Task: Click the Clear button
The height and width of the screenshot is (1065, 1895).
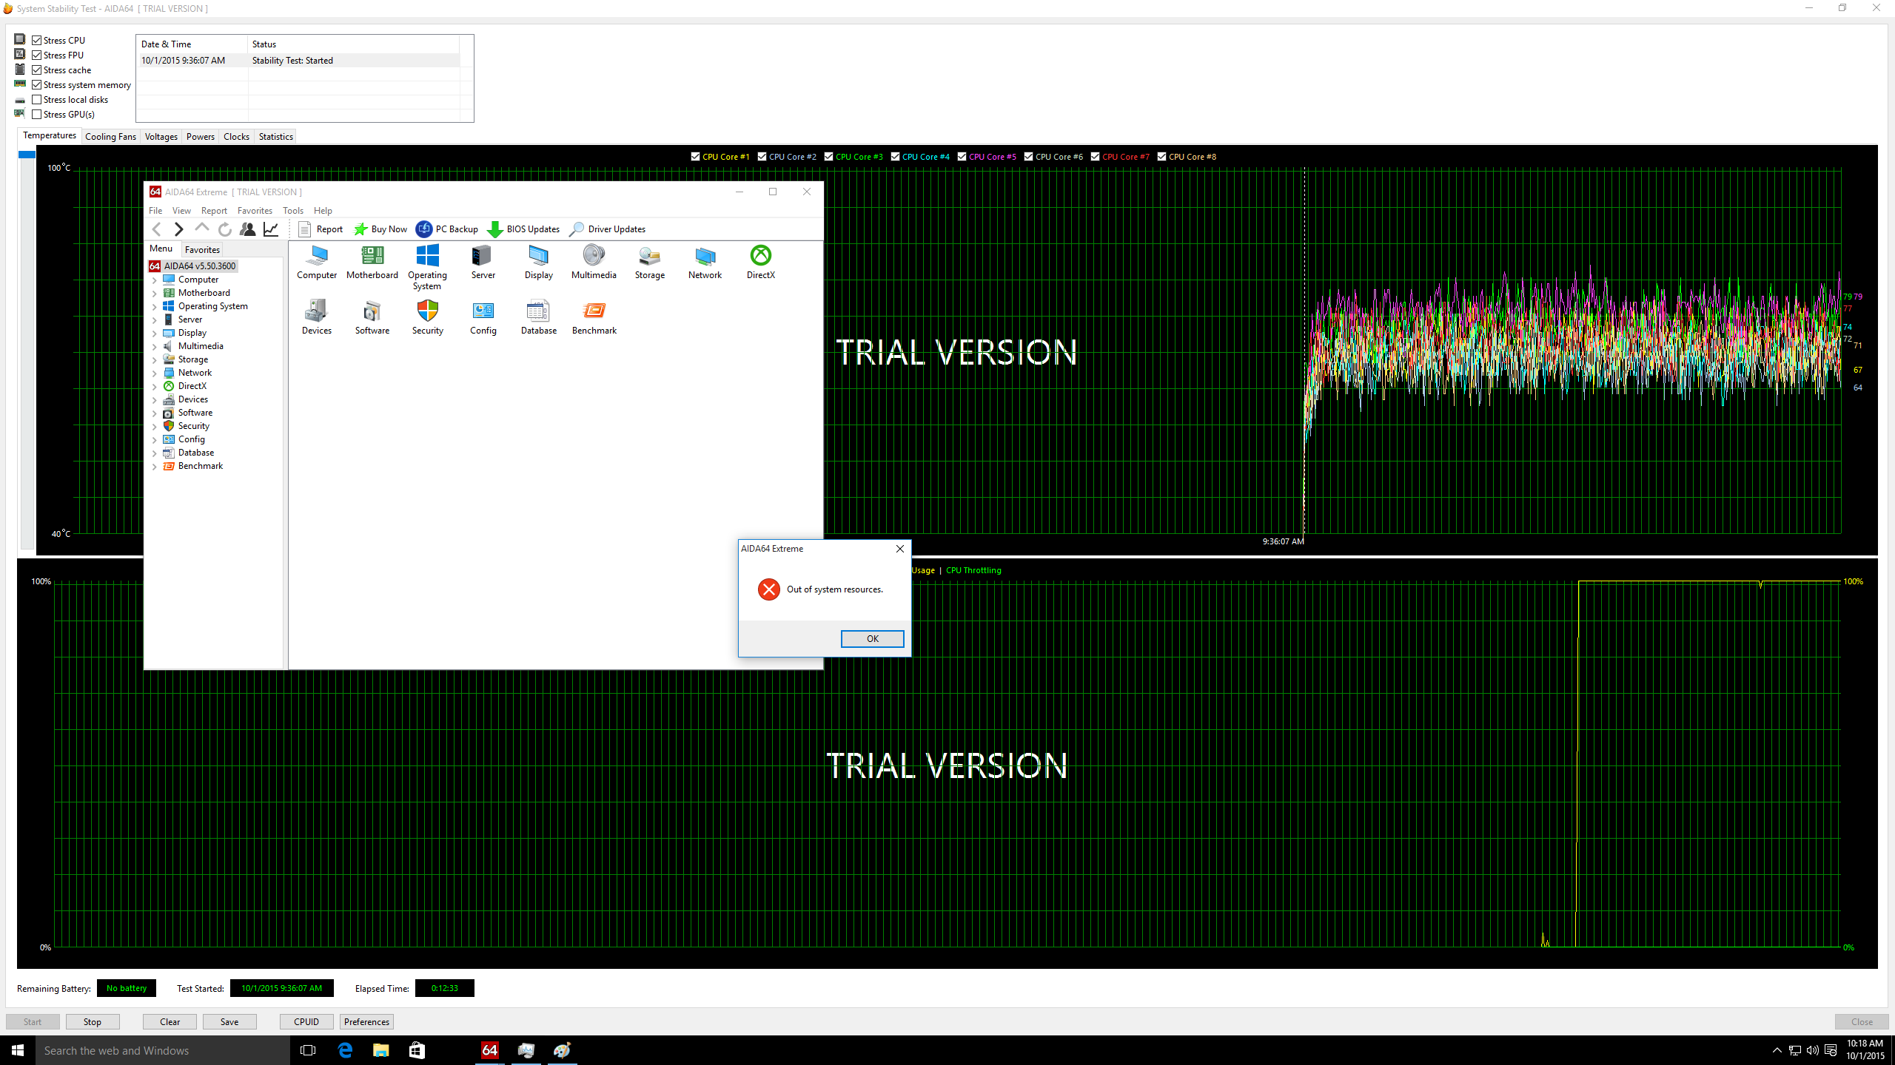Action: (x=170, y=1022)
